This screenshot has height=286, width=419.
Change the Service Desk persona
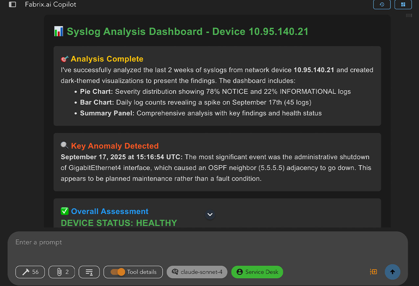(257, 272)
